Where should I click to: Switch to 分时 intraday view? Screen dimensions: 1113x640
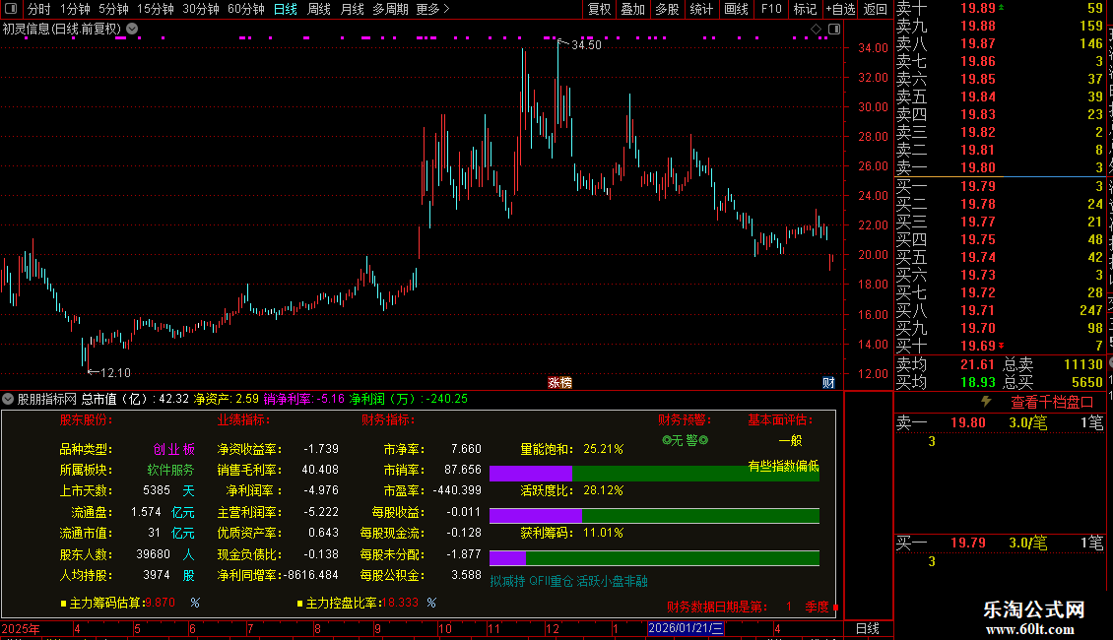click(x=39, y=9)
